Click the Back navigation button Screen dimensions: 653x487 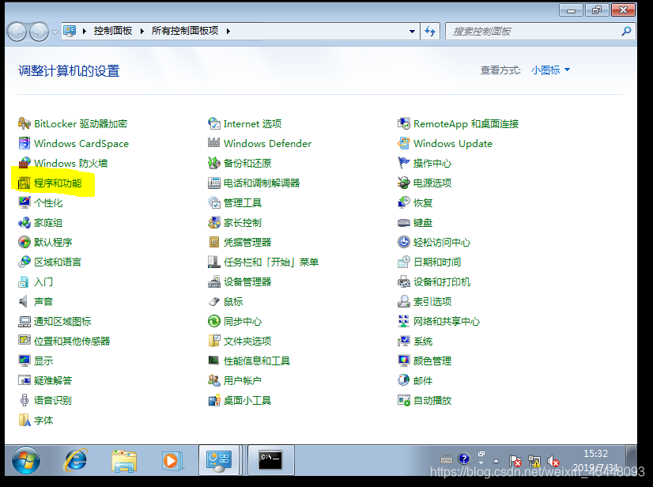click(x=17, y=32)
